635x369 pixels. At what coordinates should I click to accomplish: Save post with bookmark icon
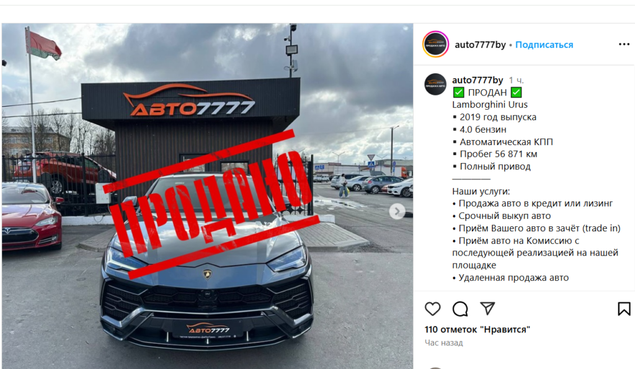pos(624,309)
